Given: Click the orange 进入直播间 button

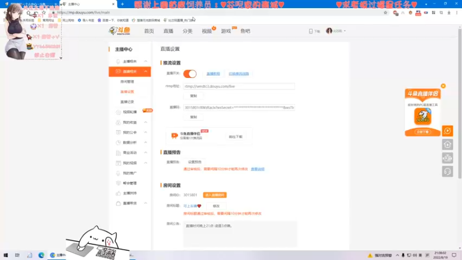Looking at the screenshot, I should [215, 195].
